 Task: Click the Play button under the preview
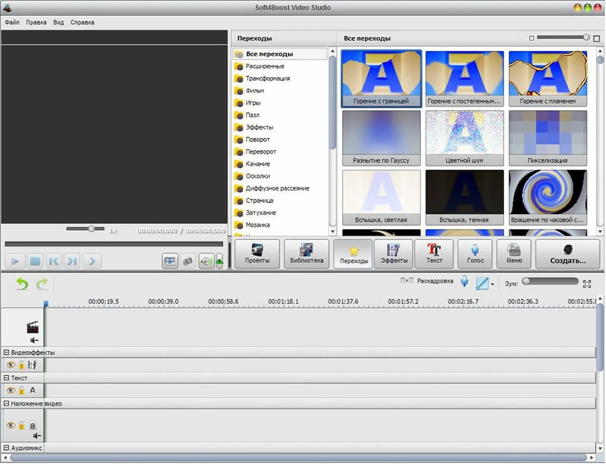coord(15,260)
